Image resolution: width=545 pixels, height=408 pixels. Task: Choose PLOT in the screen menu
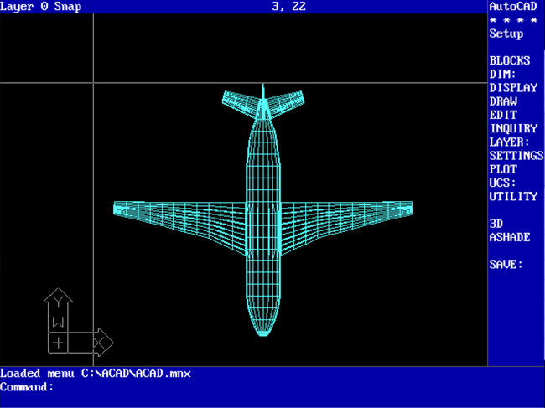coord(503,169)
